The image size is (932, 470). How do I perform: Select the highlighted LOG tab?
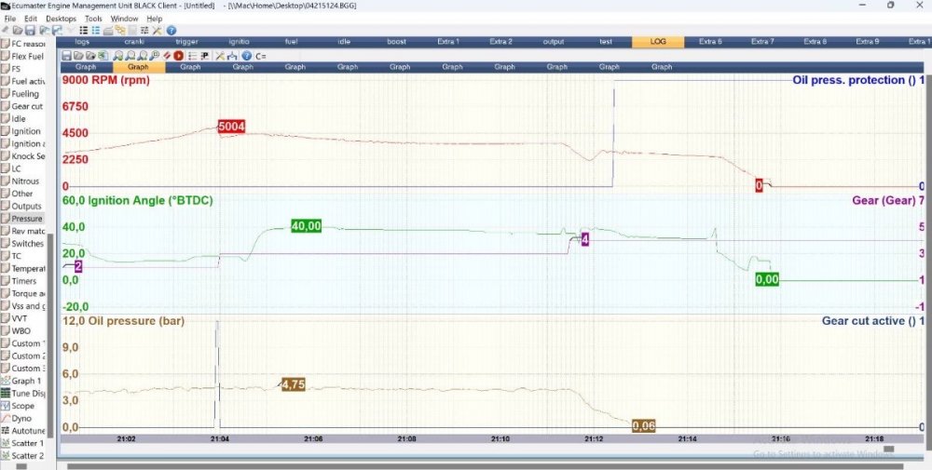point(657,42)
